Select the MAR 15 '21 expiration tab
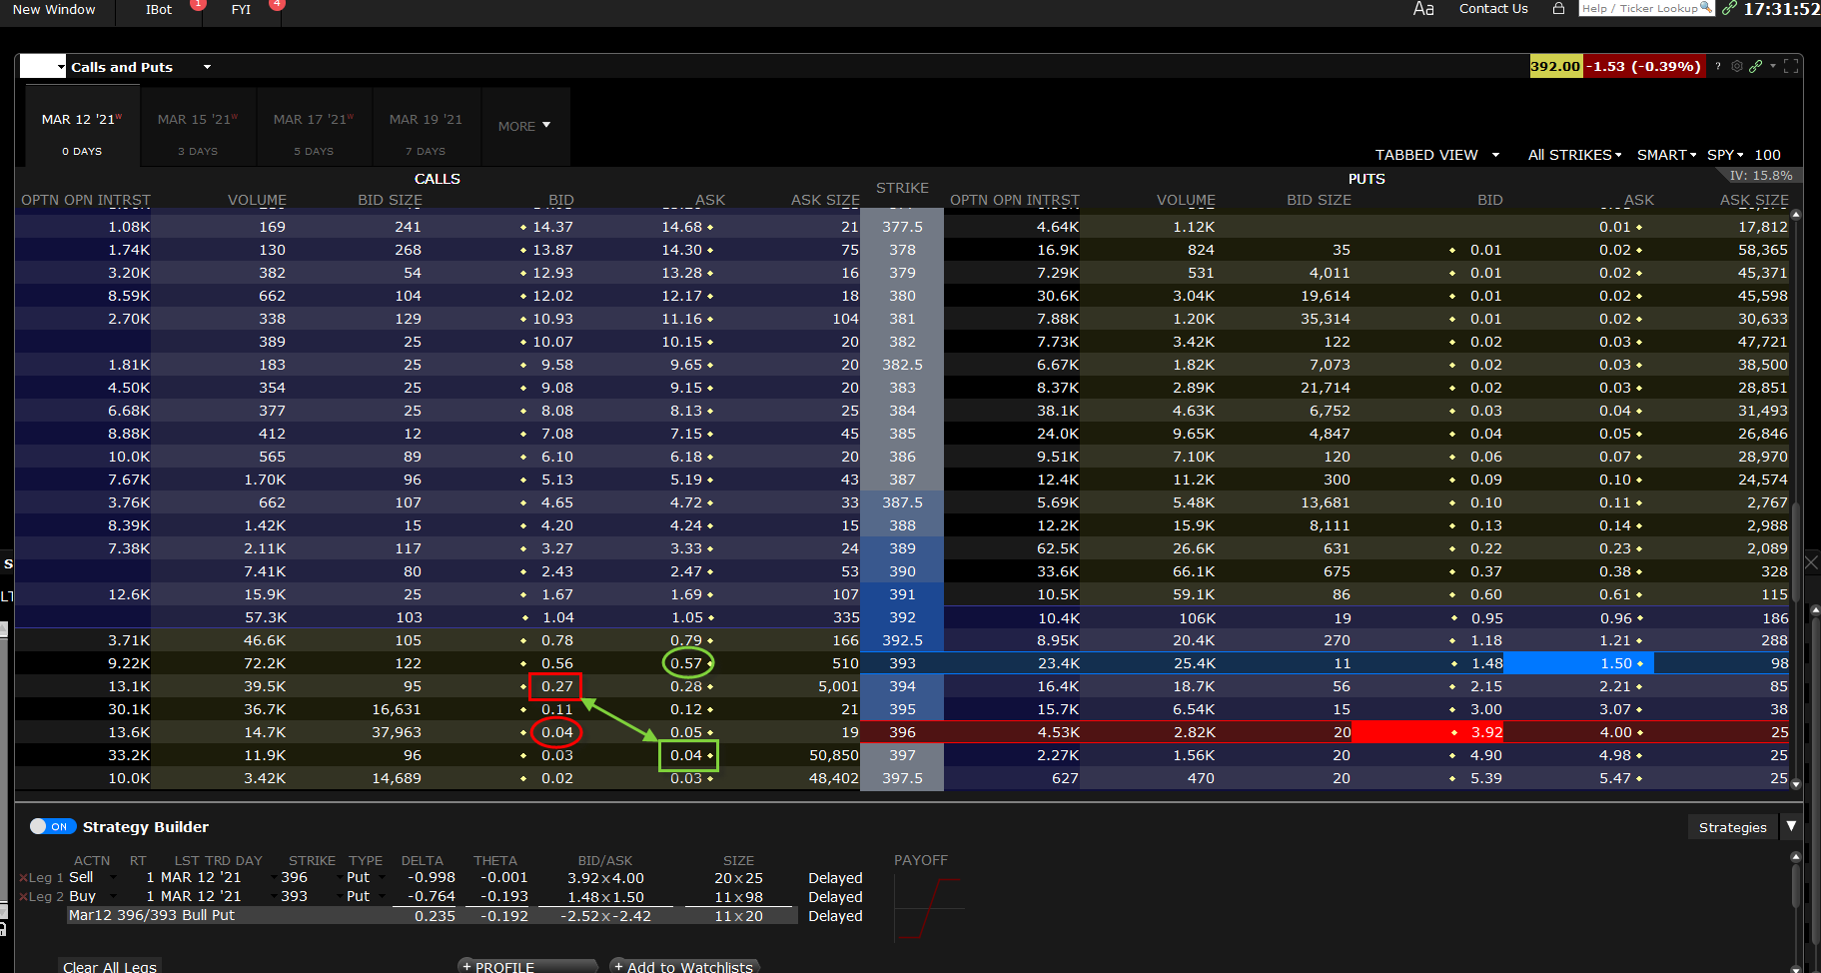 [x=198, y=127]
